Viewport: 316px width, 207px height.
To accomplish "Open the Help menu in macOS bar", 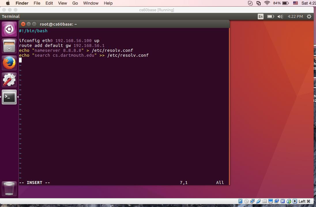I will point(108,3).
